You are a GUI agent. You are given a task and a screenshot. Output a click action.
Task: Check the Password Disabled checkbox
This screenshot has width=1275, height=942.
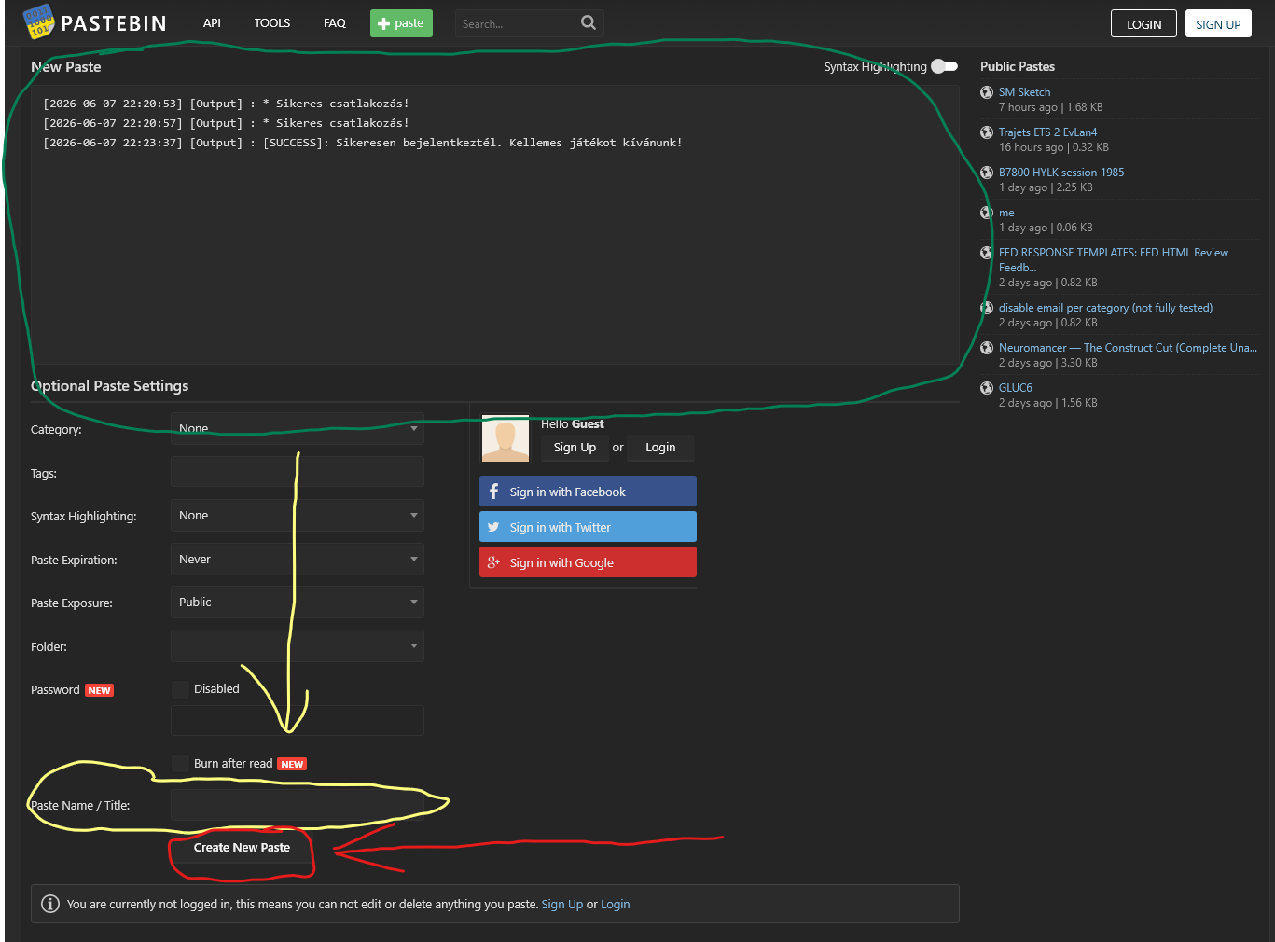point(180,689)
